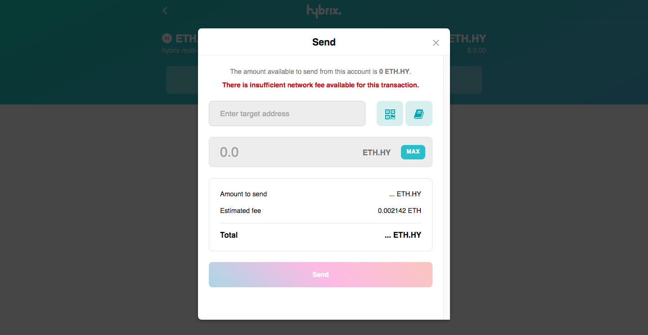Close the Send dialog

point(436,43)
